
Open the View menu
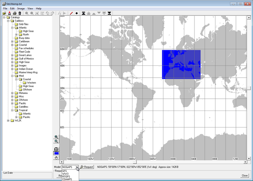[x=30, y=9]
